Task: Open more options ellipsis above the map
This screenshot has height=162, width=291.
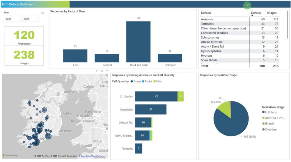Action: click(107, 71)
